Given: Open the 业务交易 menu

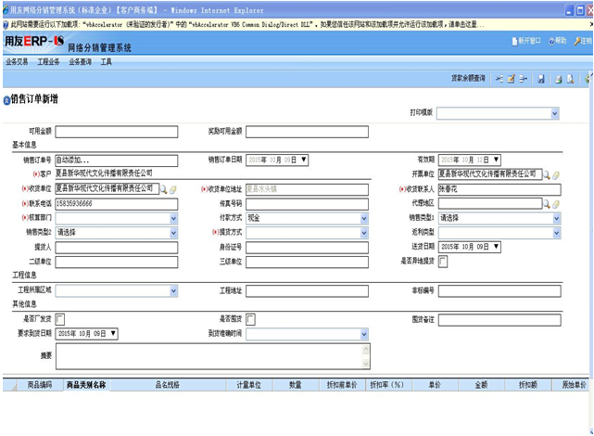Looking at the screenshot, I should pyautogui.click(x=17, y=62).
